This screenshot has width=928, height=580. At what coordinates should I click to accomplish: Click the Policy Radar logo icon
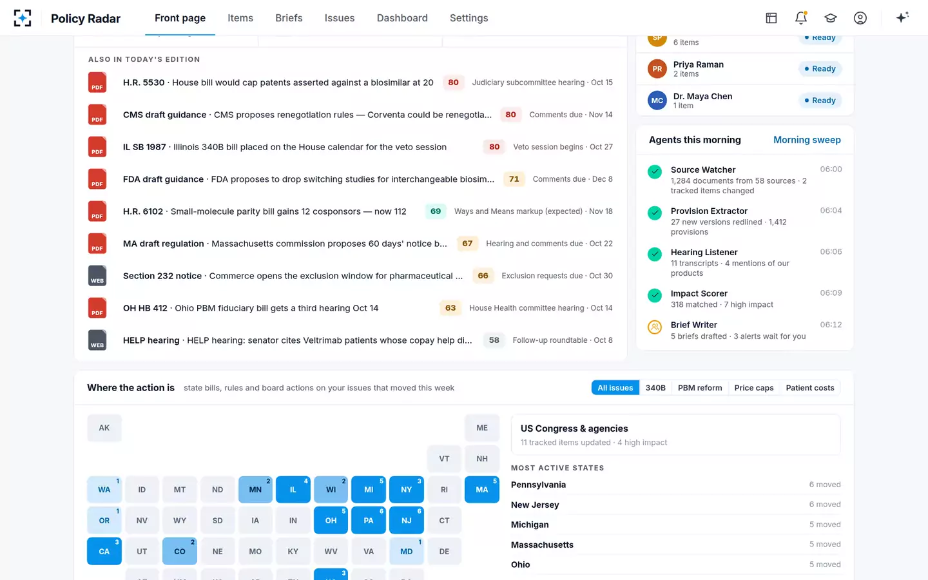(23, 18)
